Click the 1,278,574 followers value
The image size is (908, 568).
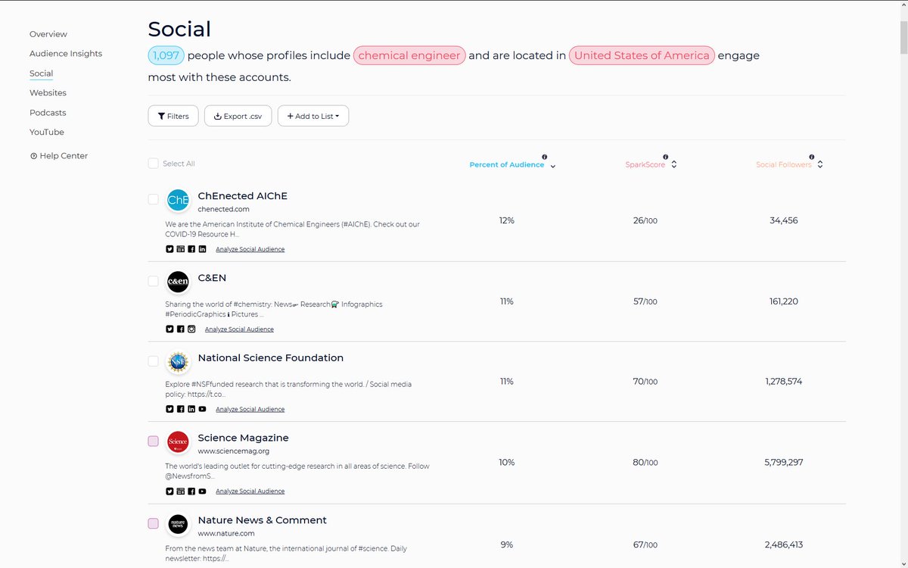pyautogui.click(x=783, y=382)
